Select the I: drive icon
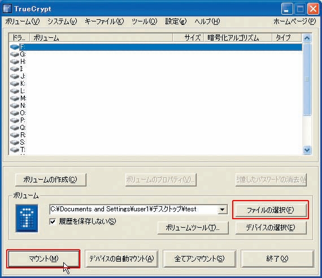Image resolution: width=322 pixels, height=278 pixels. click(x=14, y=69)
